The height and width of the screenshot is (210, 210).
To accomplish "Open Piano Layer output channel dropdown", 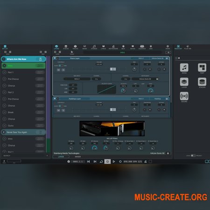I will [126, 79].
